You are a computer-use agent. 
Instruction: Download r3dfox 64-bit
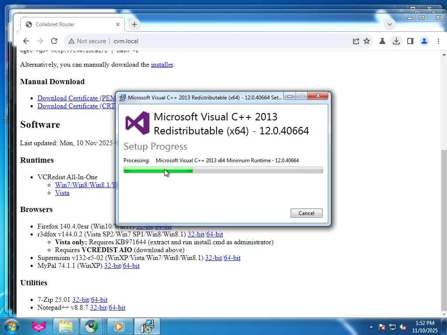(215, 234)
